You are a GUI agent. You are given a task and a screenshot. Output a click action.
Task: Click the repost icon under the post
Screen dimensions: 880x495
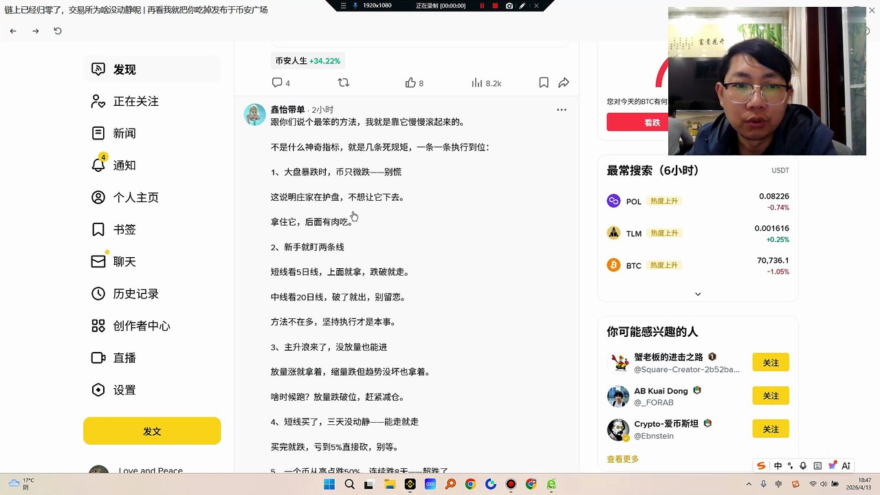344,82
